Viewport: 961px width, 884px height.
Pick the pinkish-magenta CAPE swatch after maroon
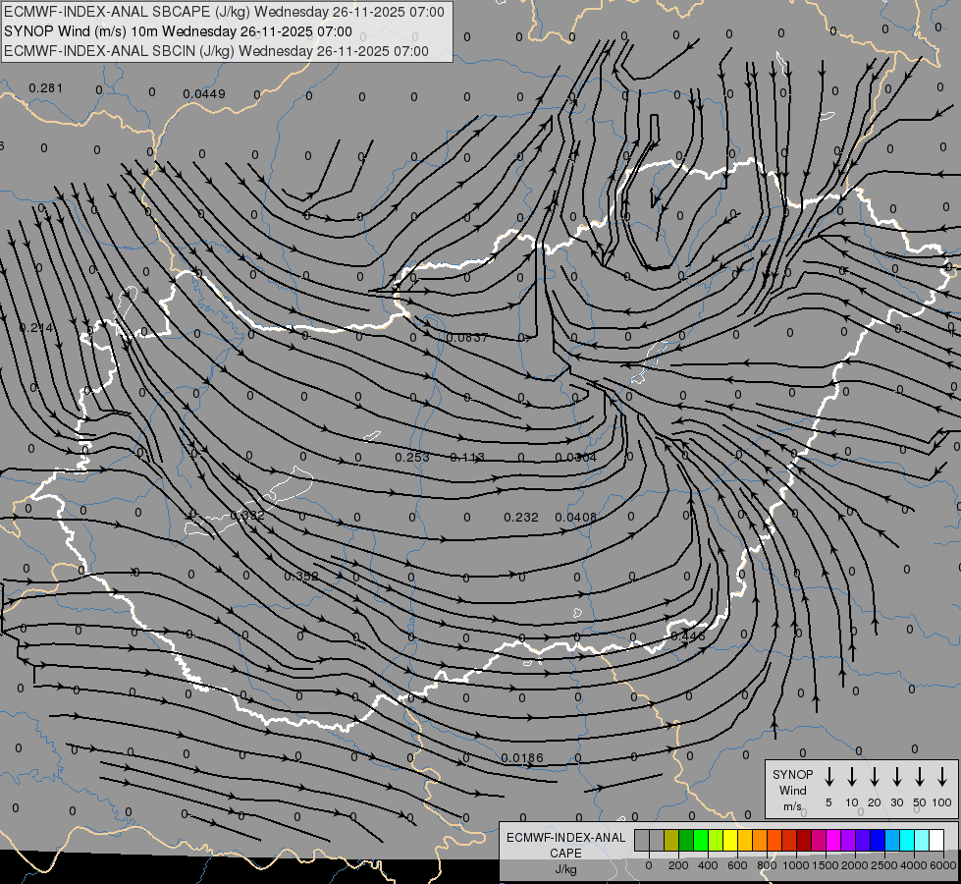coord(819,841)
